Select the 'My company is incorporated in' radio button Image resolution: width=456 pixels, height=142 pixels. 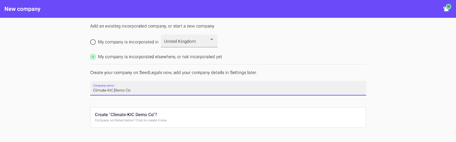pos(93,42)
